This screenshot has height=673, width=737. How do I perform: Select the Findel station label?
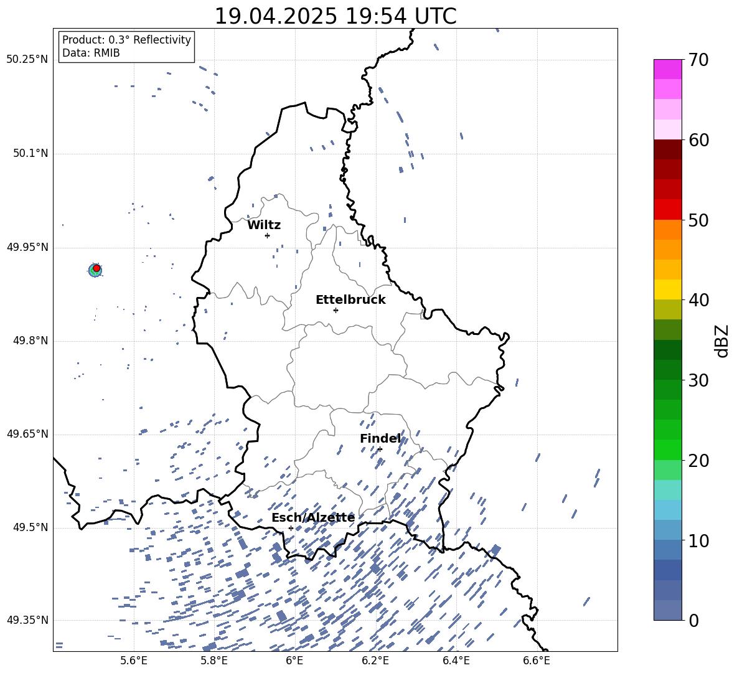pyautogui.click(x=380, y=438)
